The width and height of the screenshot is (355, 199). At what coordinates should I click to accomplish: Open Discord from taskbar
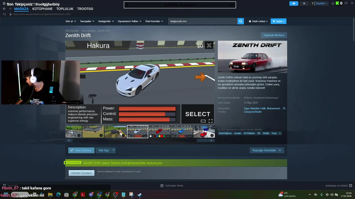(x=91, y=195)
